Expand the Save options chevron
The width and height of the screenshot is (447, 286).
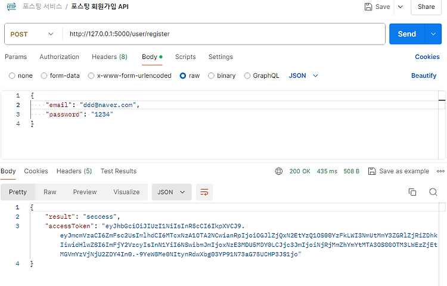pyautogui.click(x=401, y=7)
